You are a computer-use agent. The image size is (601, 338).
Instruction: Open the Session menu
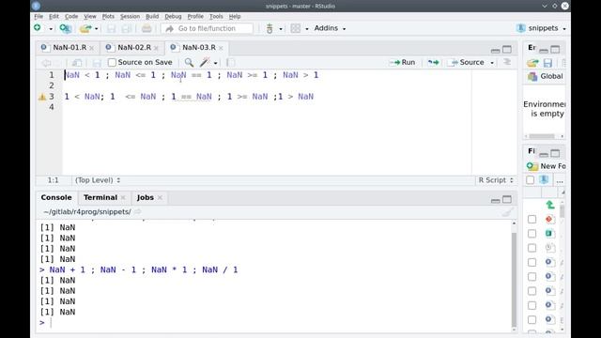pos(130,17)
